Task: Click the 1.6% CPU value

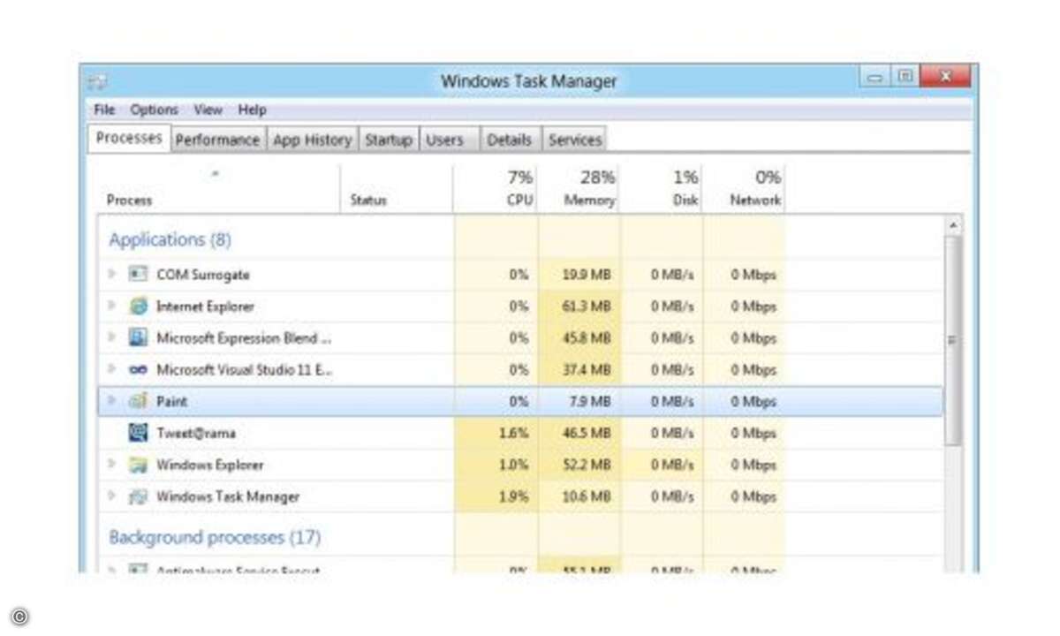Action: click(x=514, y=433)
